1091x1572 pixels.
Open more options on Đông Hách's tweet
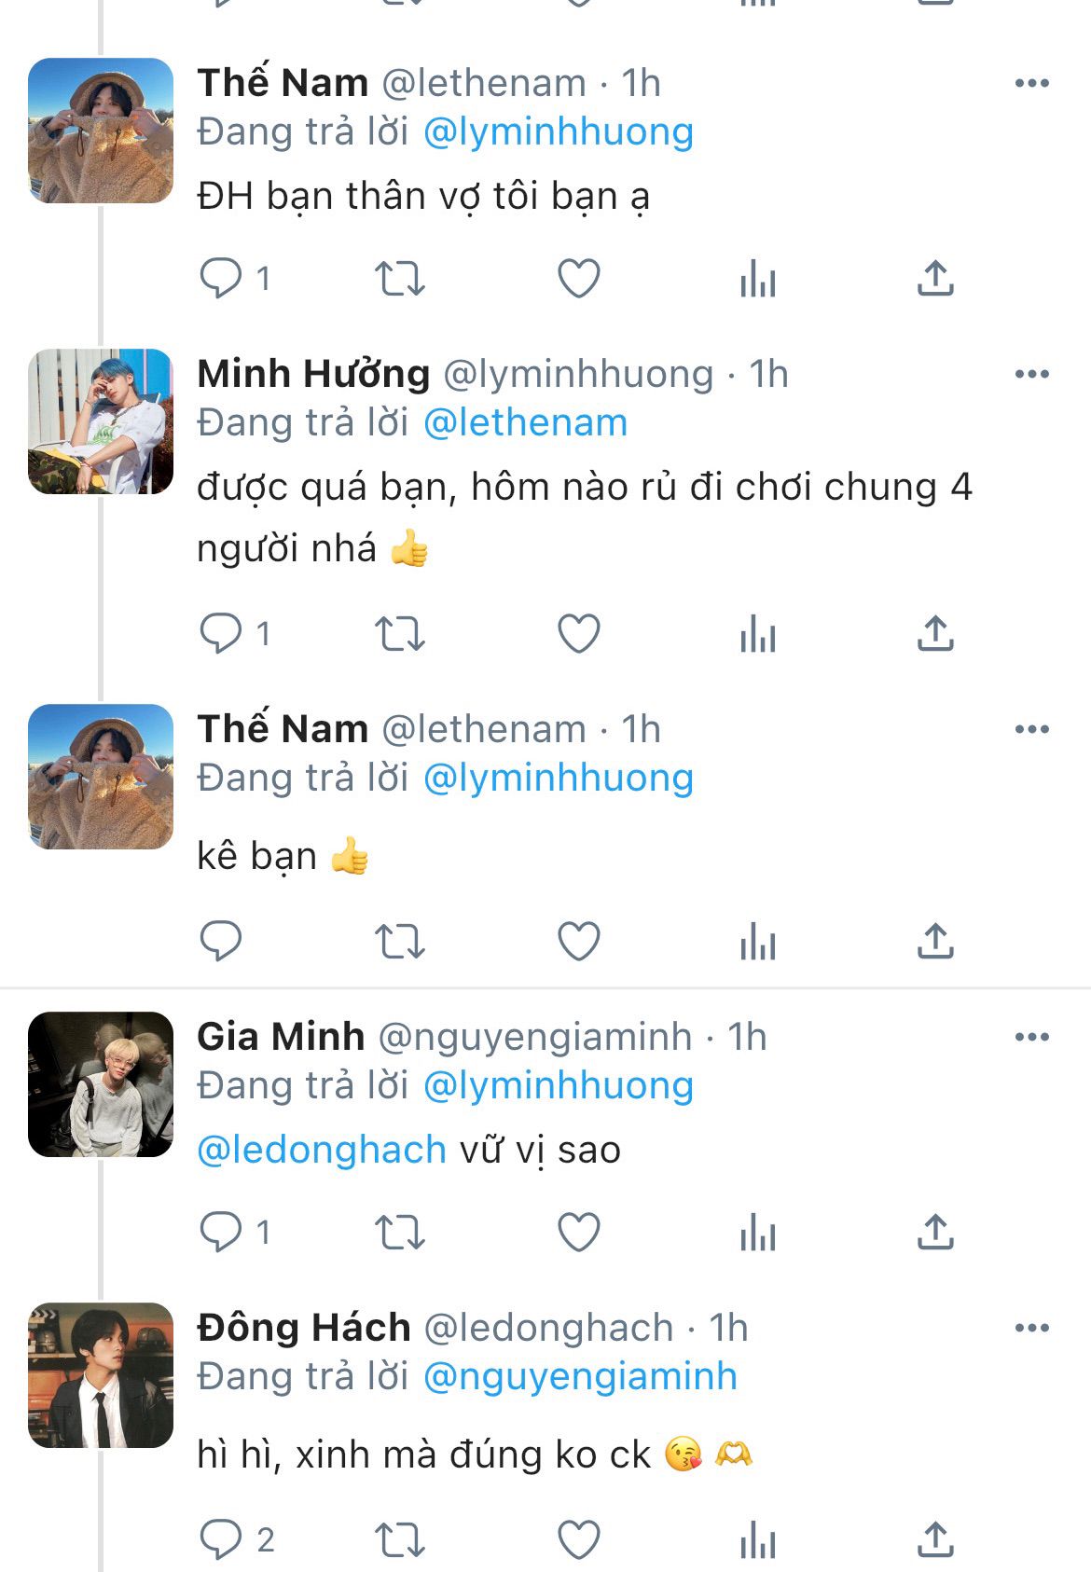coord(1031,1328)
